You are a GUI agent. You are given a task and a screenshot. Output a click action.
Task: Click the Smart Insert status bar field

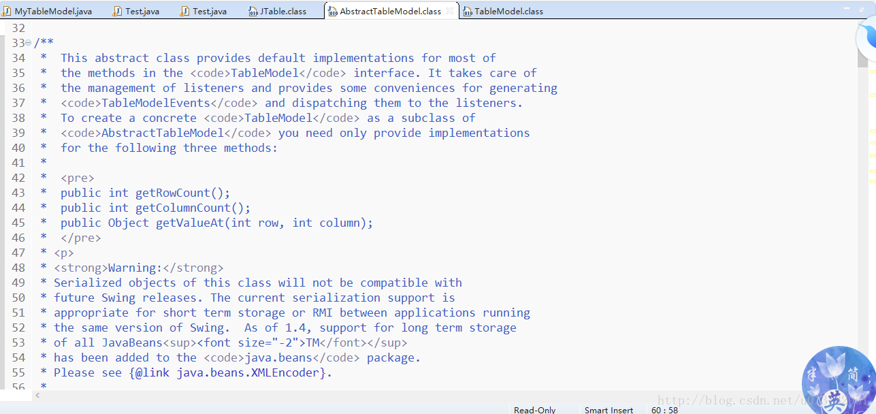click(609, 410)
